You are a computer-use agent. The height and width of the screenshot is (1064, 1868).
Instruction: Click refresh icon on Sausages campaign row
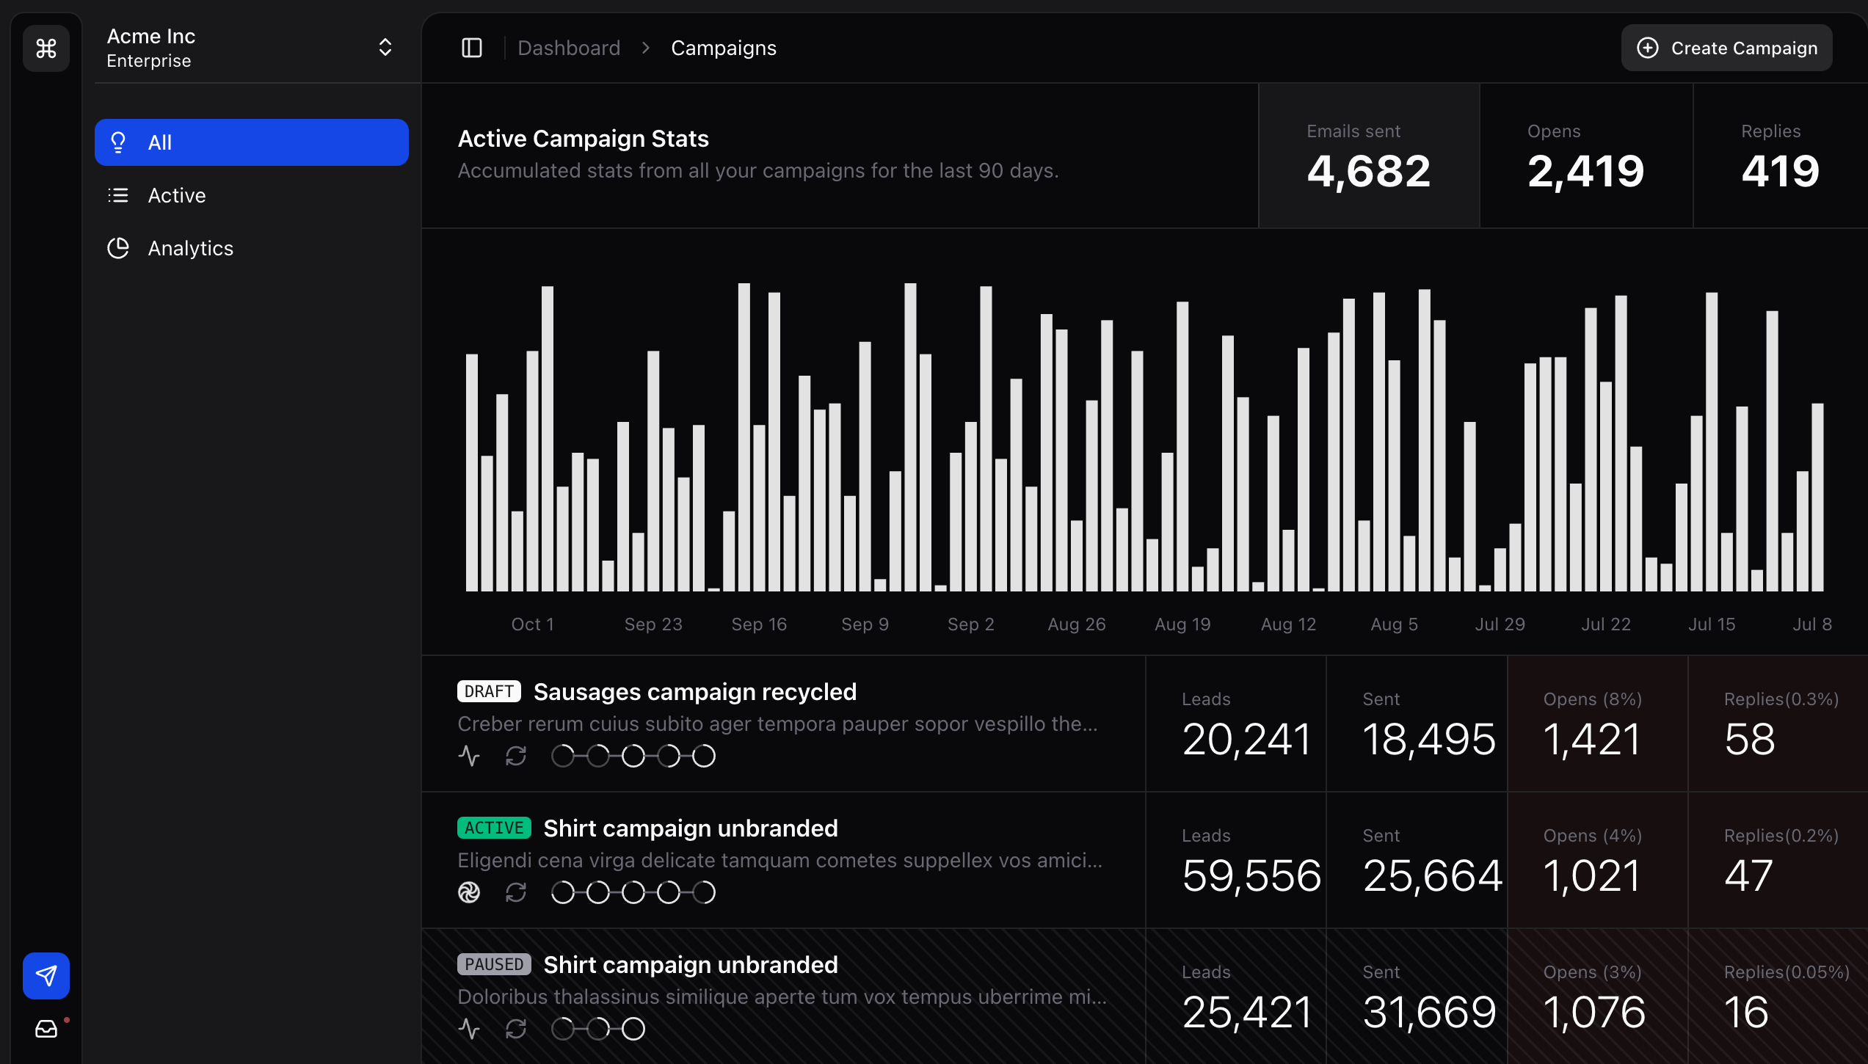(x=516, y=756)
